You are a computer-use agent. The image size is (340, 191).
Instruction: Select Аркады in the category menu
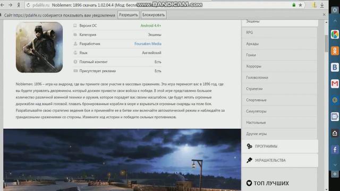(280, 44)
